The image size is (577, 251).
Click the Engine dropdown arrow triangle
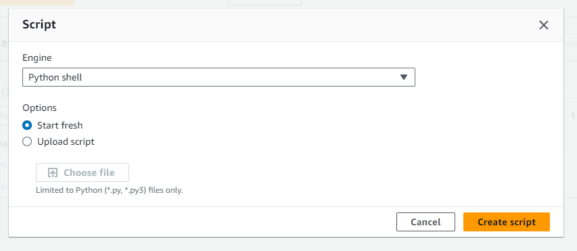(404, 77)
